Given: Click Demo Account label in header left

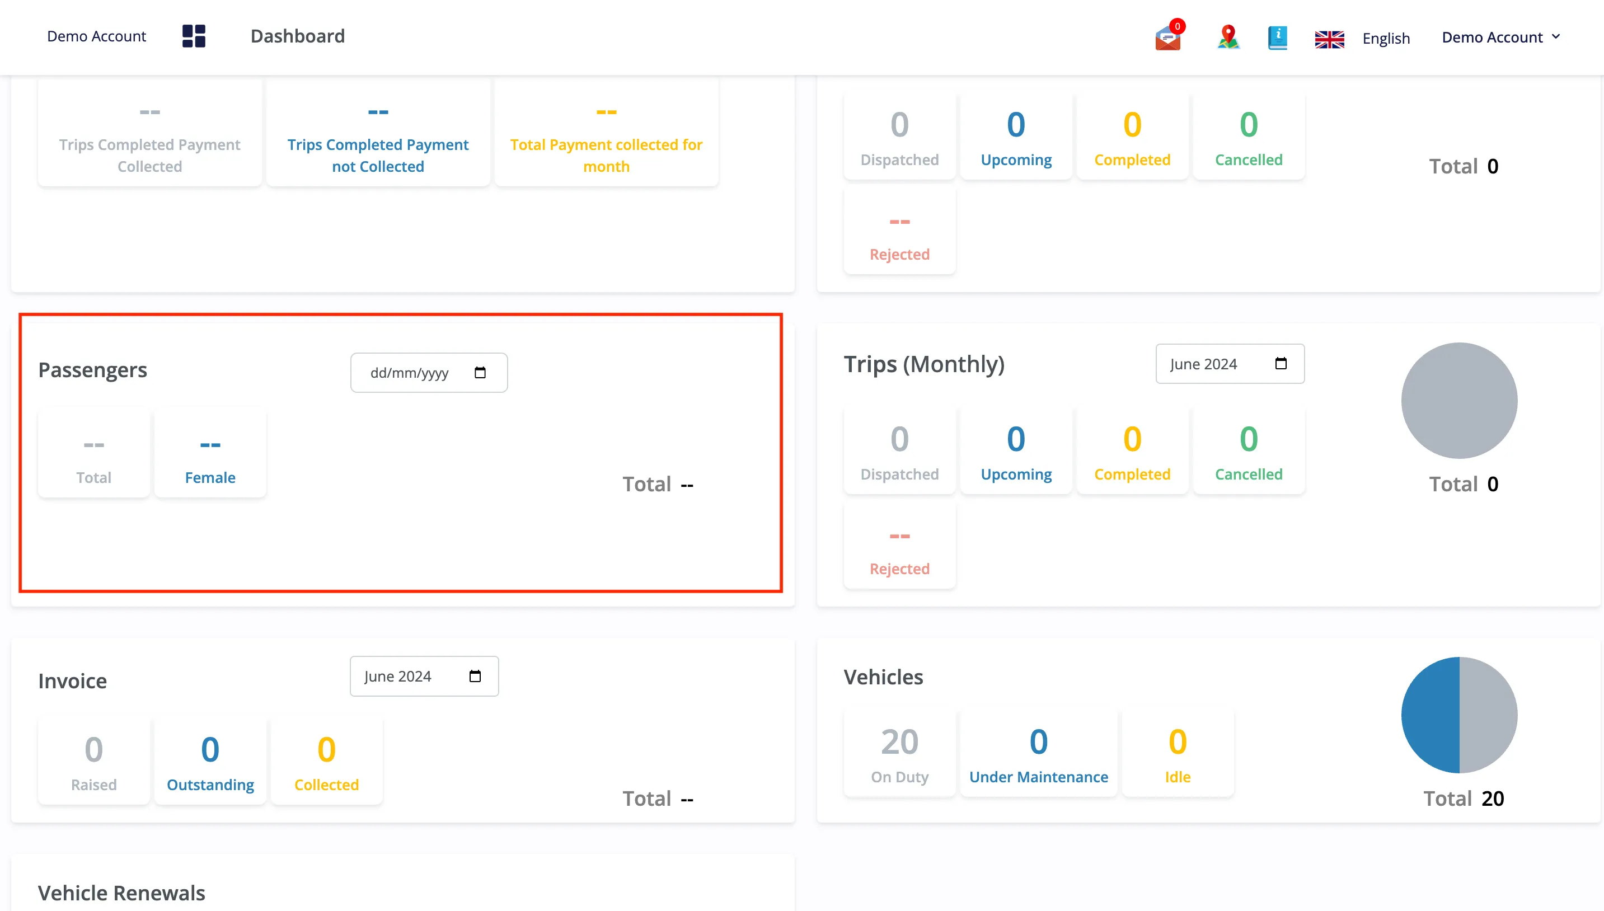Looking at the screenshot, I should [x=96, y=36].
